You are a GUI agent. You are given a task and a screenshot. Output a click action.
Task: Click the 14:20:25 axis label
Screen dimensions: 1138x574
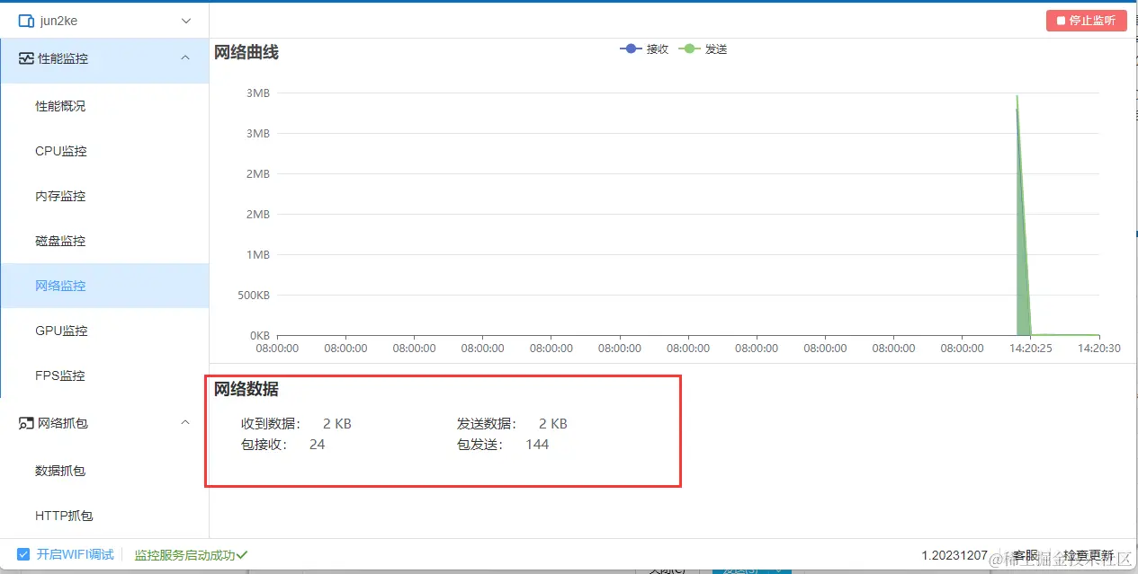click(1031, 348)
